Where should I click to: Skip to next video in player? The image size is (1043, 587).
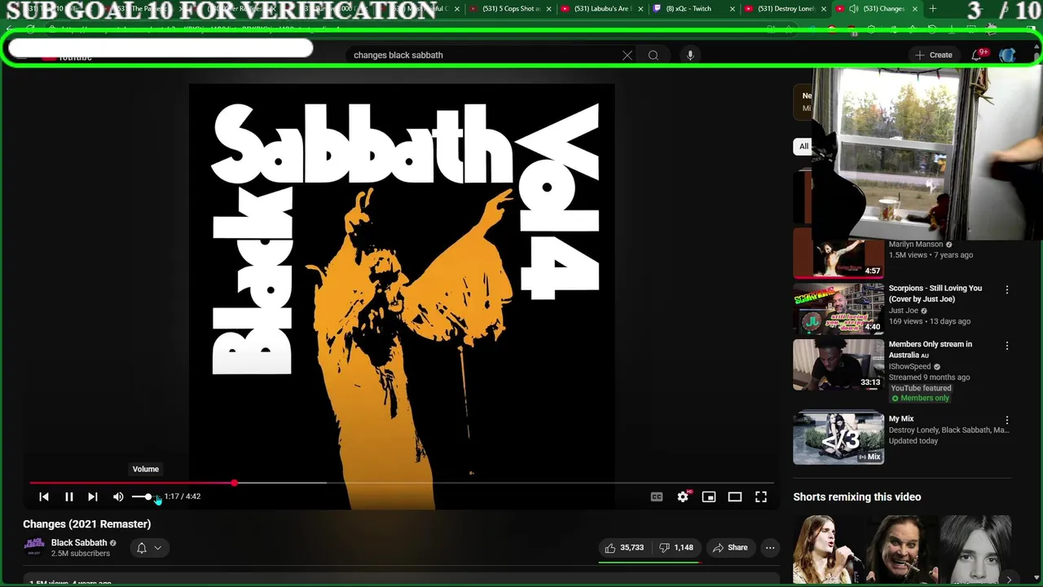coord(93,497)
